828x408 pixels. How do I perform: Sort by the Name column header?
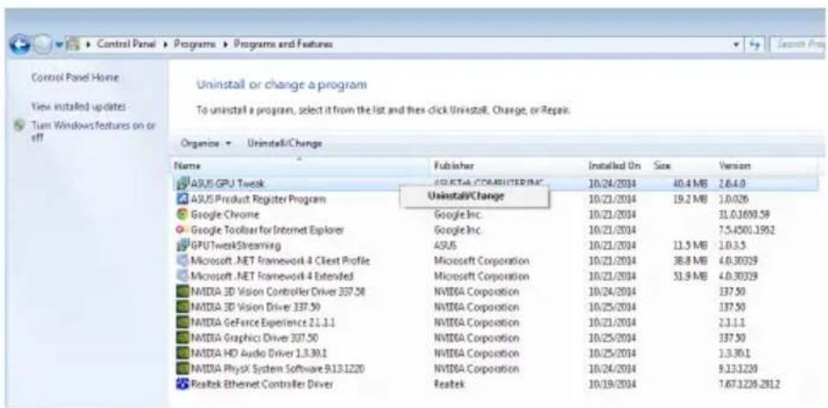tap(300, 166)
